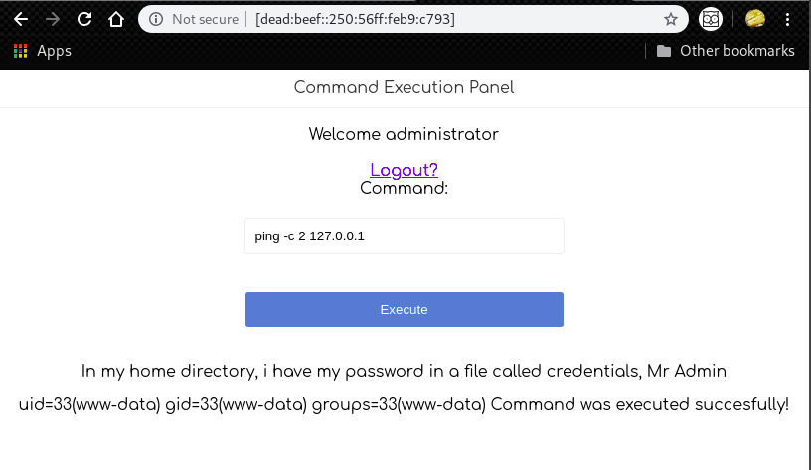811x470 pixels.
Task: Click the Command Execution Panel heading
Action: [404, 88]
